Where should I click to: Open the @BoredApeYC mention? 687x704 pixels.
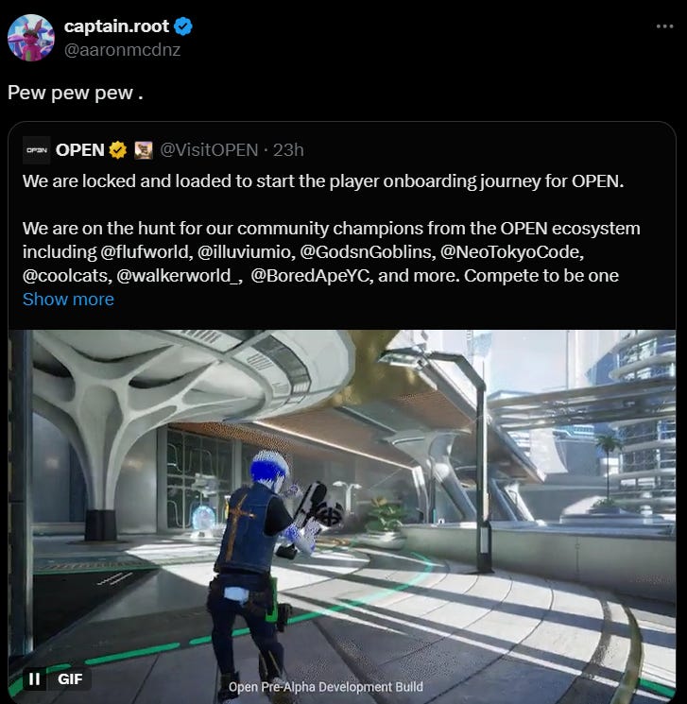[x=312, y=276]
